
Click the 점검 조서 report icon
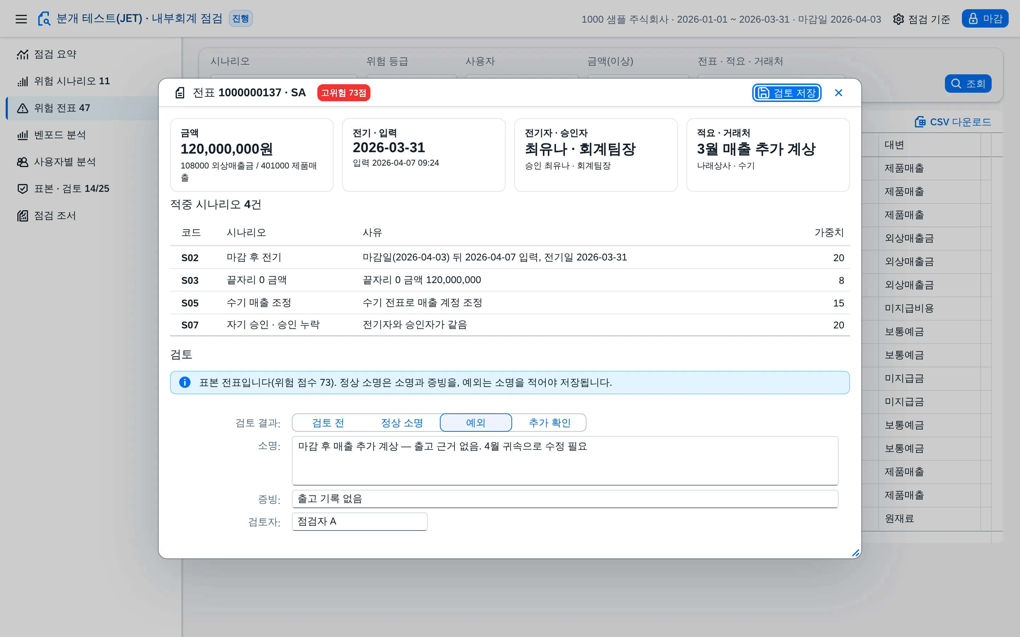point(23,216)
